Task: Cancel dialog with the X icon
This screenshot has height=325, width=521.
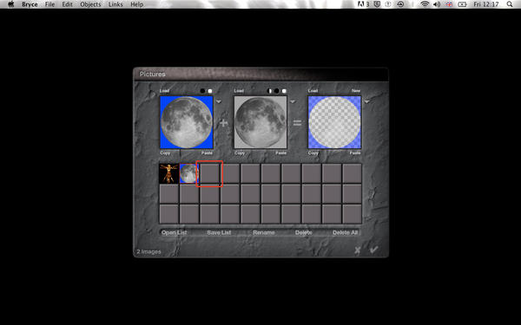Action: pos(358,250)
